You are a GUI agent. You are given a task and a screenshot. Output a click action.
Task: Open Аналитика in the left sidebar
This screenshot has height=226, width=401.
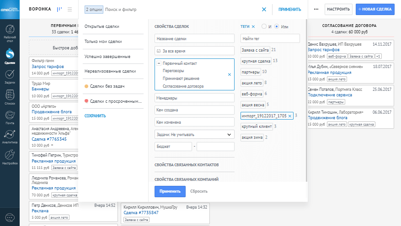point(10,136)
